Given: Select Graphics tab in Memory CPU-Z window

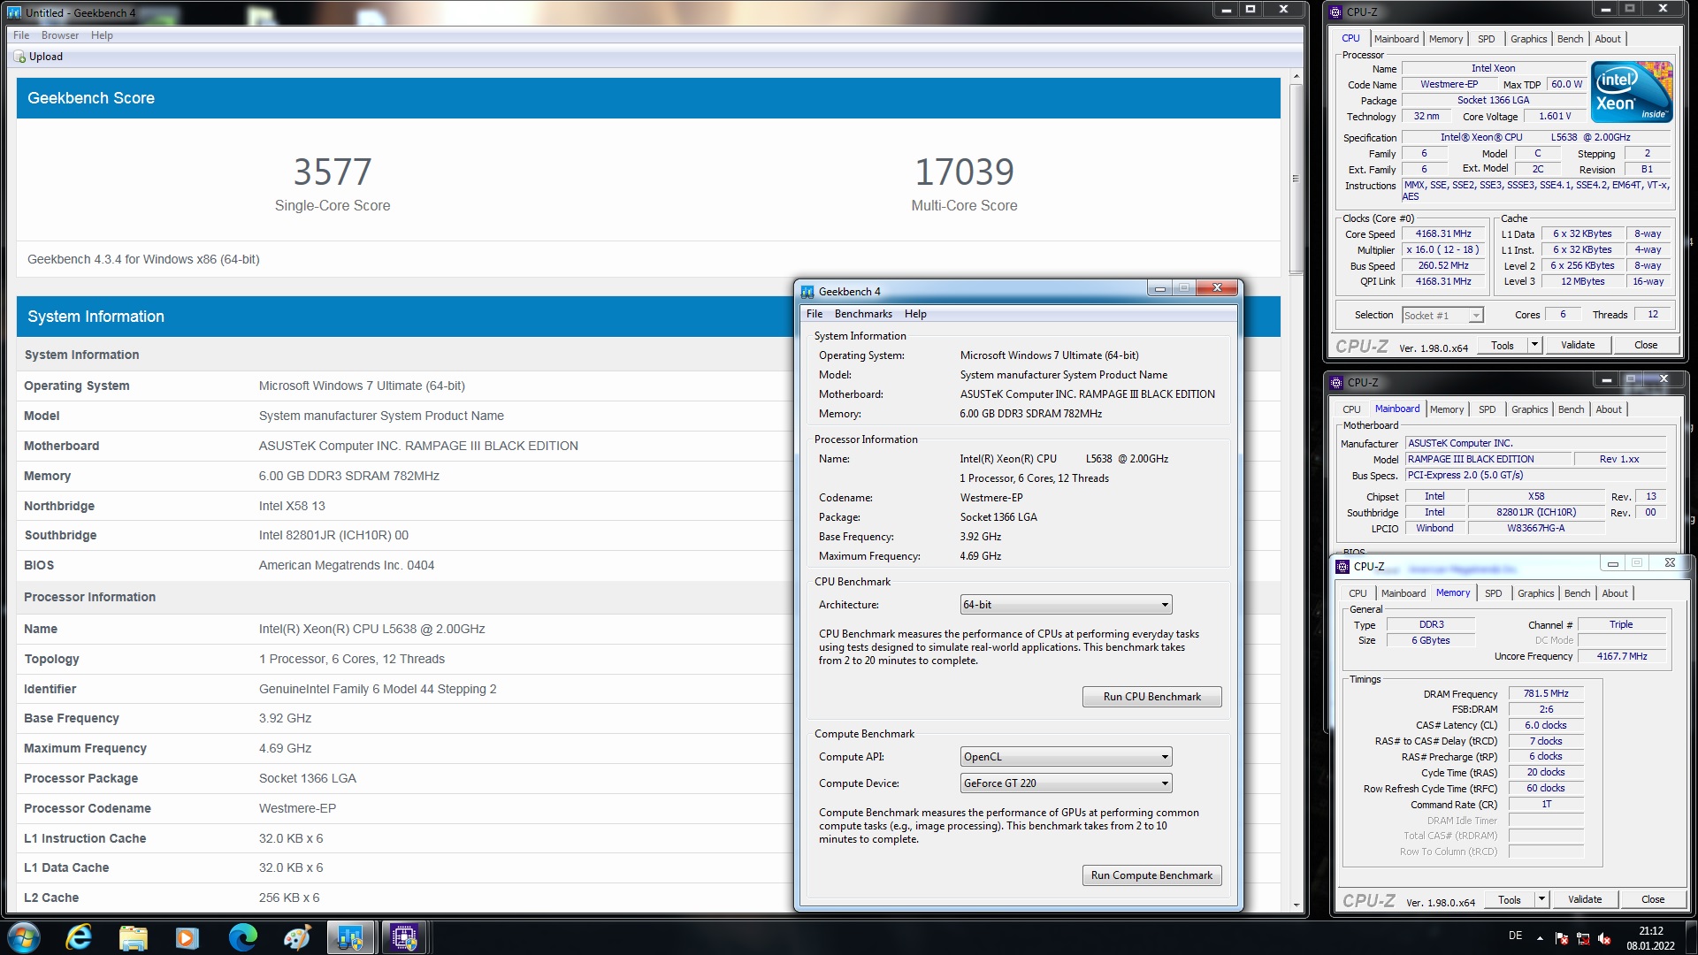Looking at the screenshot, I should (1535, 593).
